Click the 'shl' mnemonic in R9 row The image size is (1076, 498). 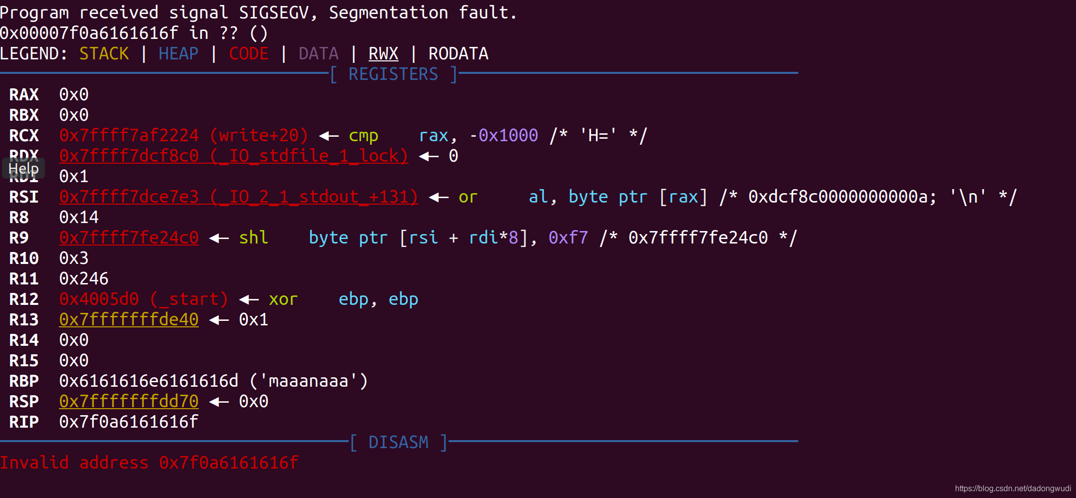point(254,238)
